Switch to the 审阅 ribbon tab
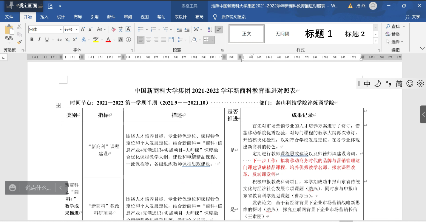The width and height of the screenshot is (426, 222). (x=128, y=17)
